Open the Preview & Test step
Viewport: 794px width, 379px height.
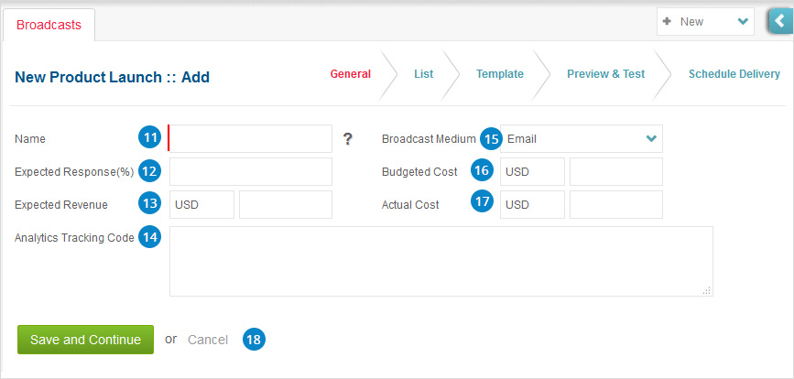605,74
